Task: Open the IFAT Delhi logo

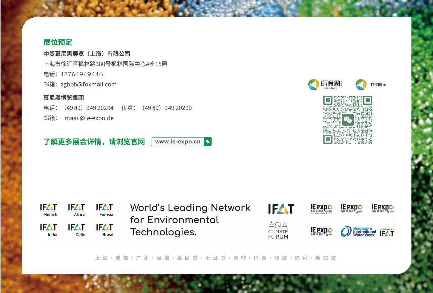Action: click(x=77, y=230)
